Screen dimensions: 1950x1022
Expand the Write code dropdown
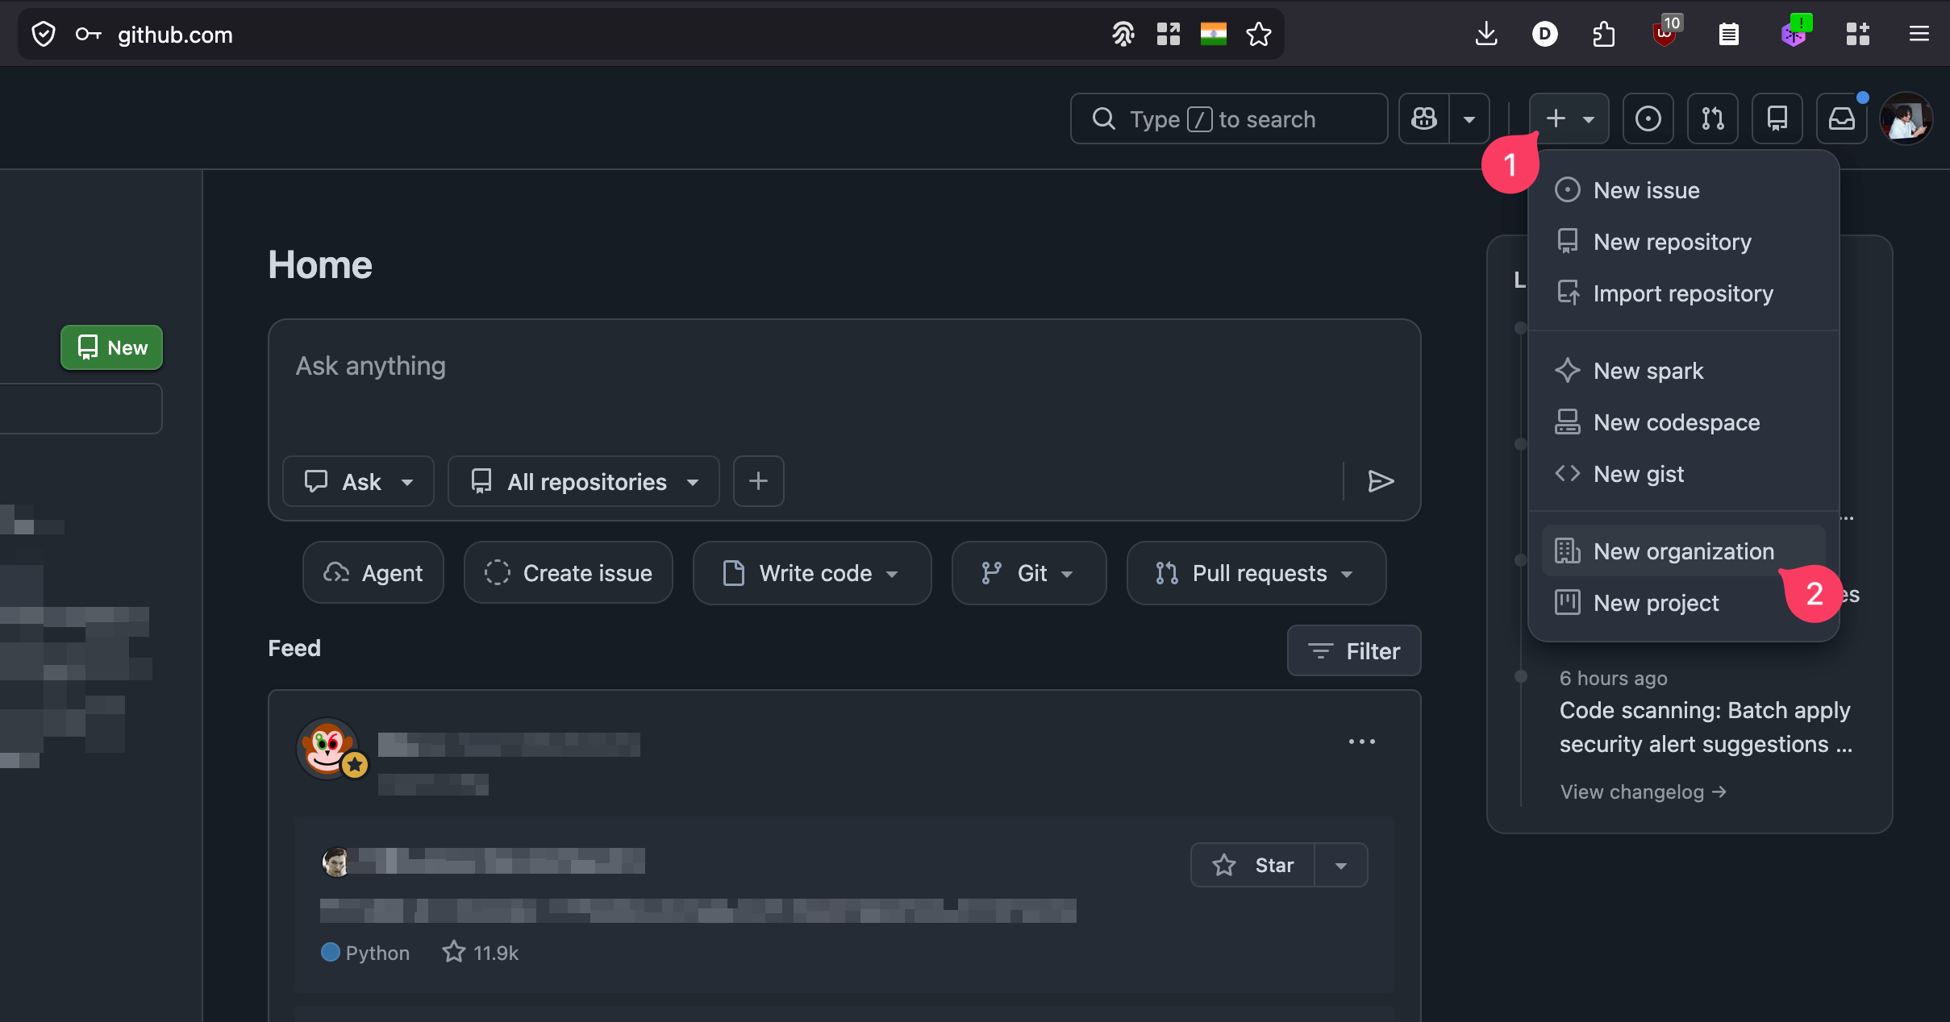tap(812, 573)
